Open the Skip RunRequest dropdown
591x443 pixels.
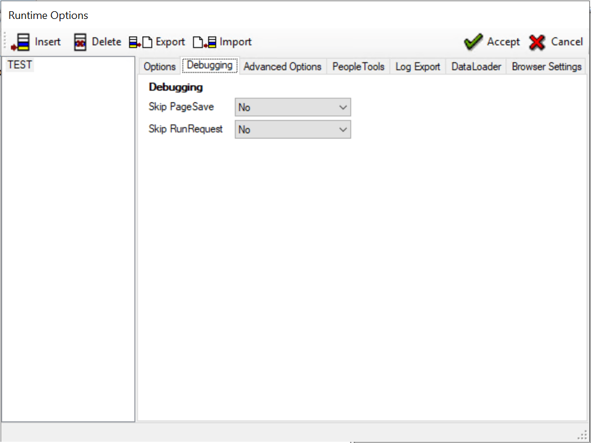[x=293, y=129]
